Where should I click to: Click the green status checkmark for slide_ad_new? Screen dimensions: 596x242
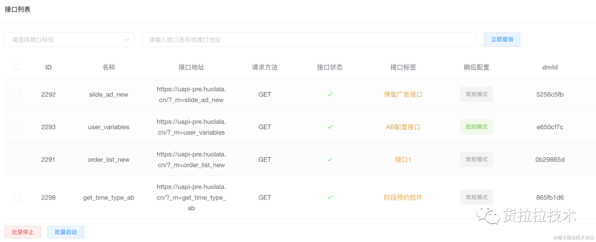330,95
